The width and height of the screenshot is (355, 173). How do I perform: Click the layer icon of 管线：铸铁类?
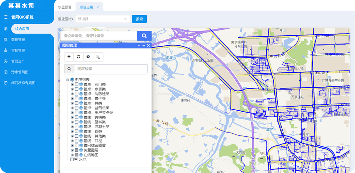pyautogui.click(x=81, y=117)
